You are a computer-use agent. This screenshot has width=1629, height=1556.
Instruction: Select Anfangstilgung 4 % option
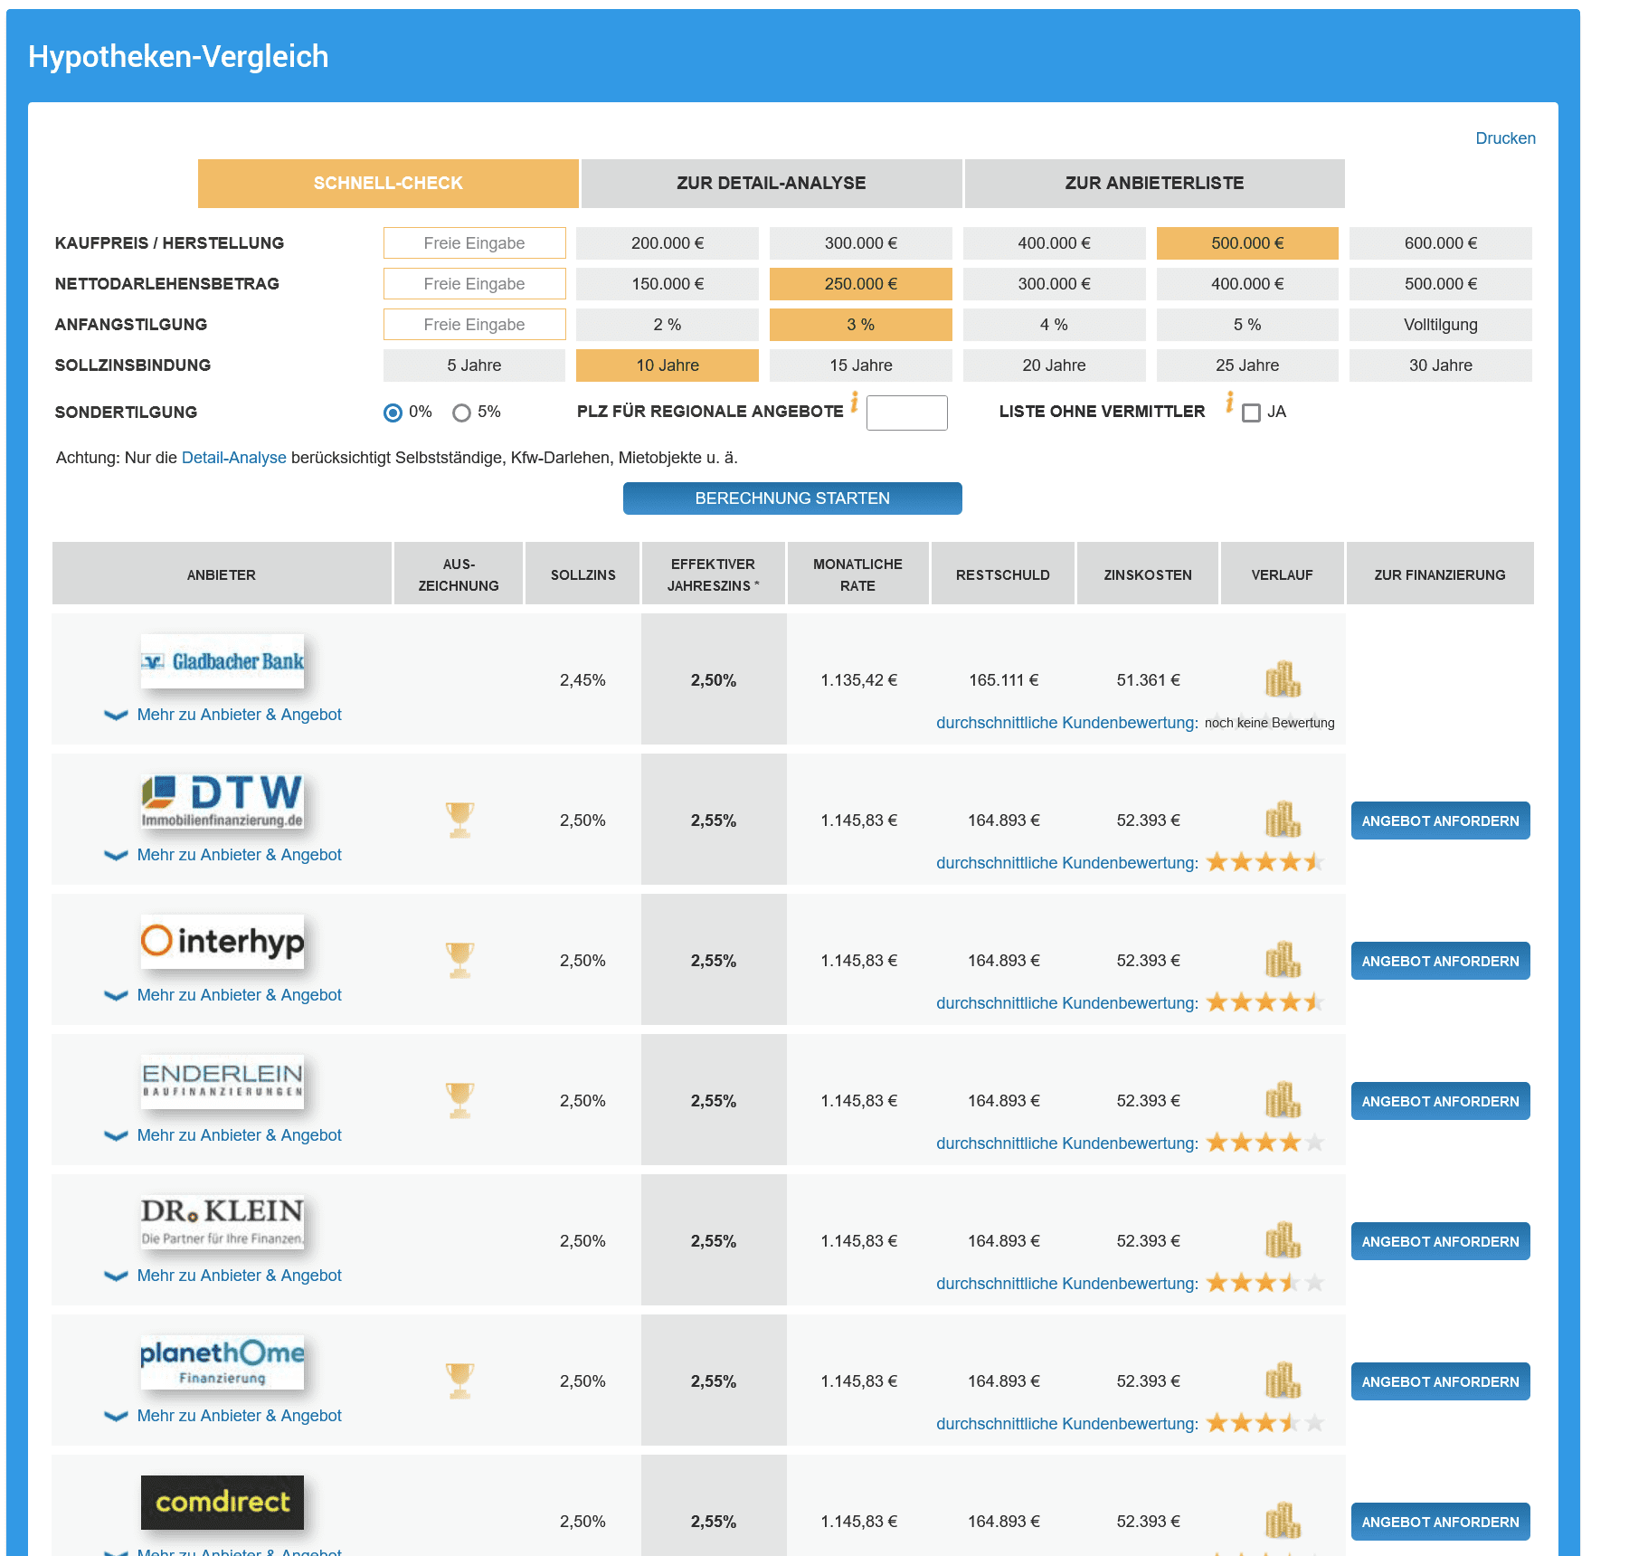[1055, 325]
